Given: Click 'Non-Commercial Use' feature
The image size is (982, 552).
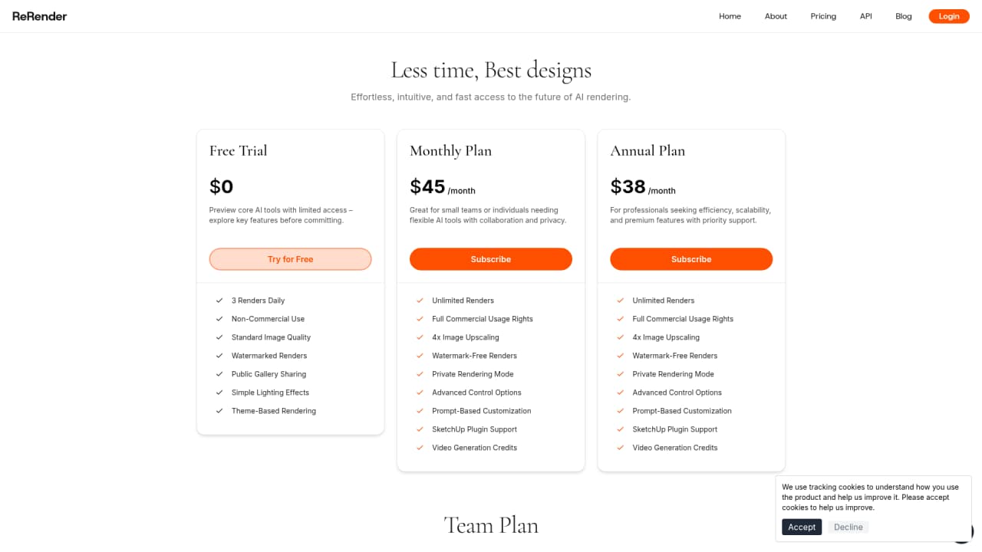Looking at the screenshot, I should (268, 319).
